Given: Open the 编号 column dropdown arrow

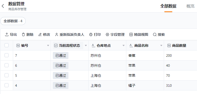Looking at the screenshot, I should [x=48, y=45].
